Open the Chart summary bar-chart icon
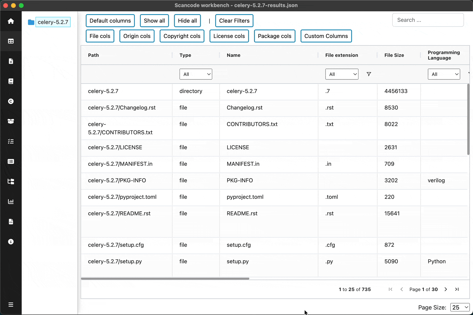 click(x=11, y=201)
